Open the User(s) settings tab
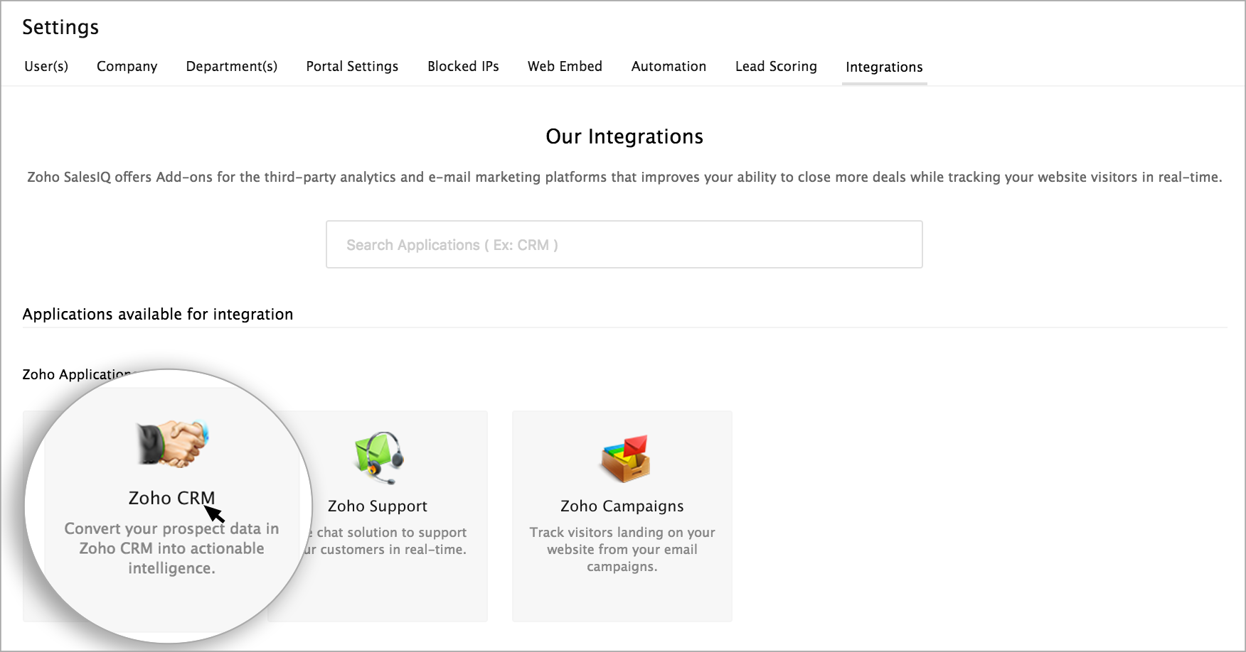1246x652 pixels. click(46, 66)
